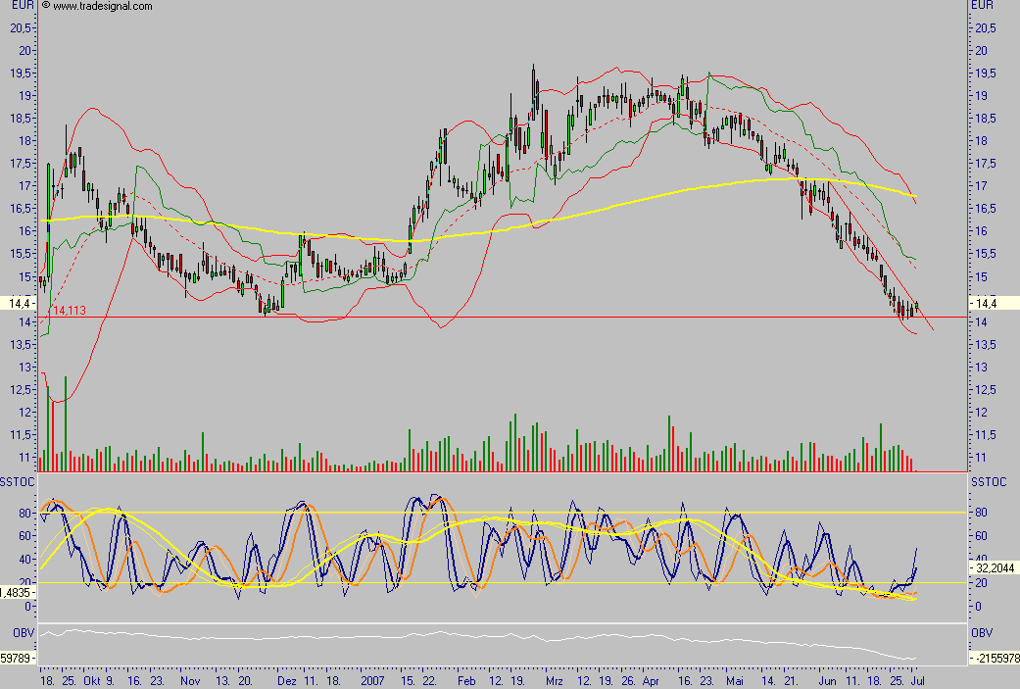Select the SSTOC indicator label

16,481
